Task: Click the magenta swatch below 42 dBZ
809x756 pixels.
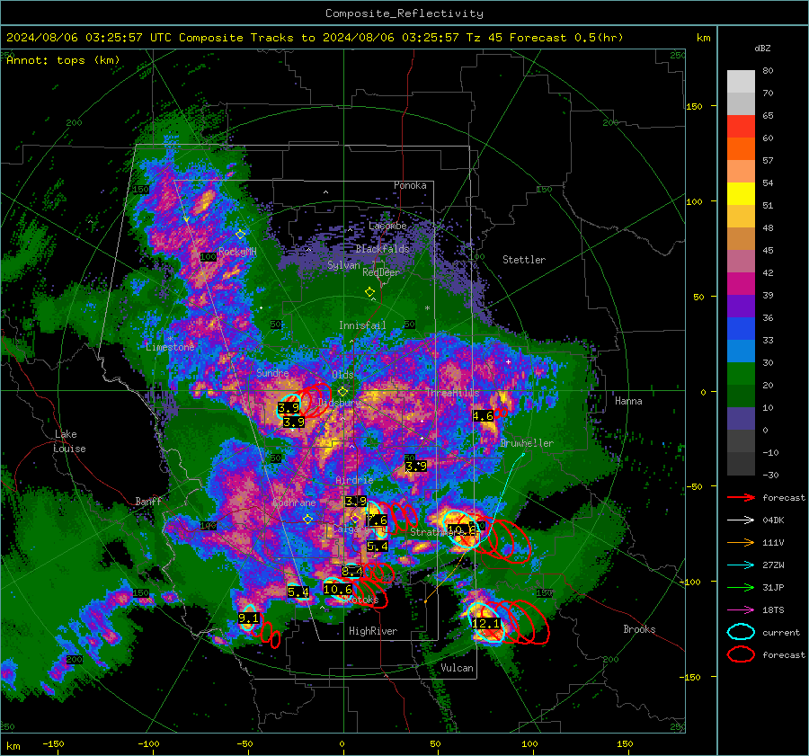Action: [741, 284]
